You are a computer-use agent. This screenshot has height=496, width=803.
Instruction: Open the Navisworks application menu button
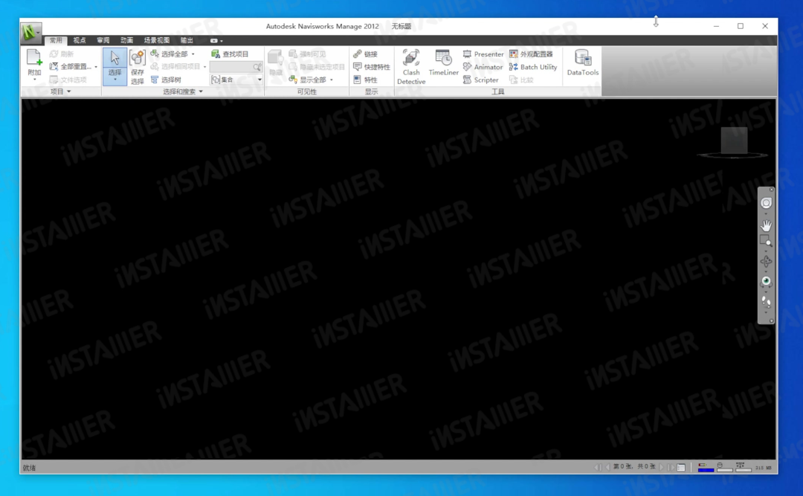[x=30, y=33]
